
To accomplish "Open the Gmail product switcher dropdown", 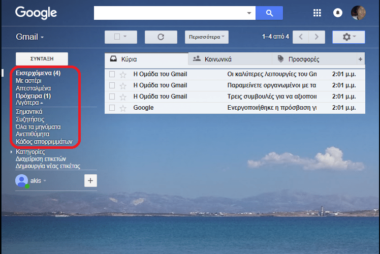I will point(29,37).
